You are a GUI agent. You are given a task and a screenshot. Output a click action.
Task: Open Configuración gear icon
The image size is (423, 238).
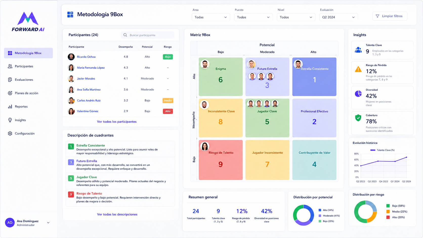10,134
